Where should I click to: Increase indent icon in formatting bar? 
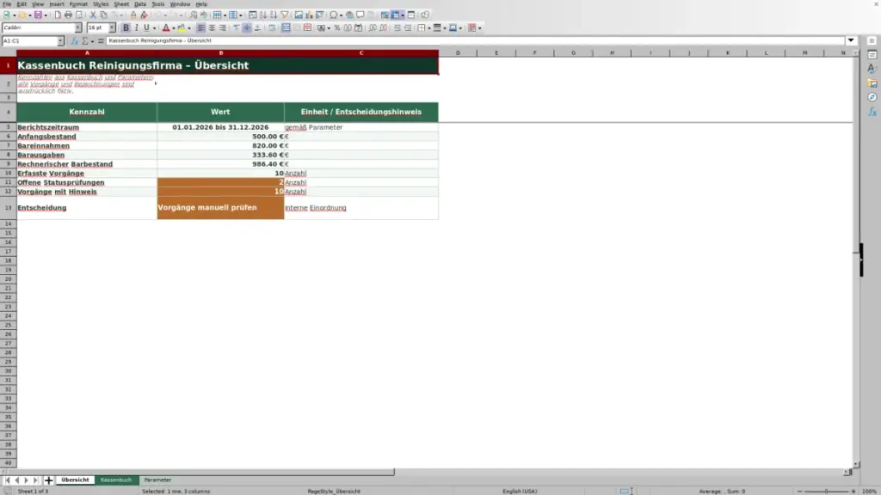coord(397,27)
